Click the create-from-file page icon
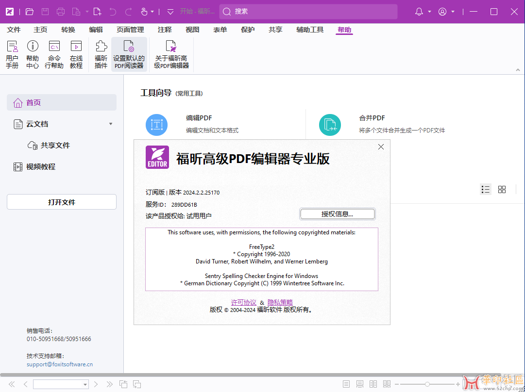 (76, 12)
